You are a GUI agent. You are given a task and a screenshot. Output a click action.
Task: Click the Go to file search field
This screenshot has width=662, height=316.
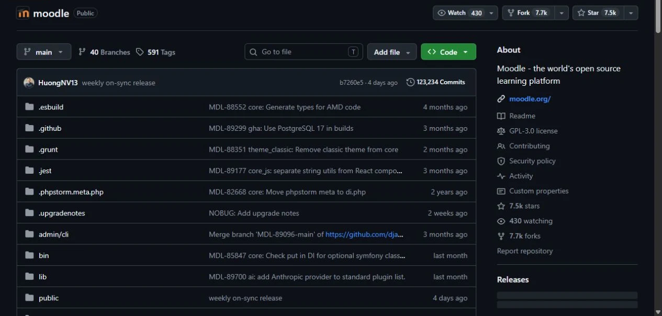[304, 52]
